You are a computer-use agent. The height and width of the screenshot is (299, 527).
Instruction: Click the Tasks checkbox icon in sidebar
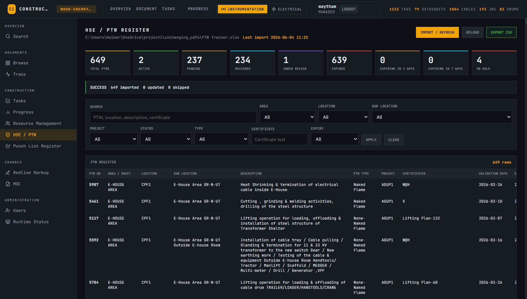pyautogui.click(x=8, y=101)
